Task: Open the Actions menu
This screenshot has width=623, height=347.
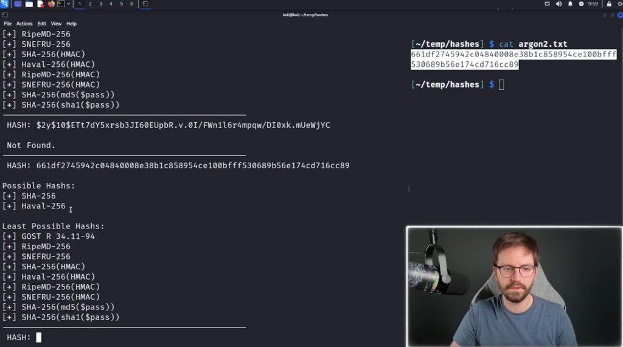Action: click(24, 24)
